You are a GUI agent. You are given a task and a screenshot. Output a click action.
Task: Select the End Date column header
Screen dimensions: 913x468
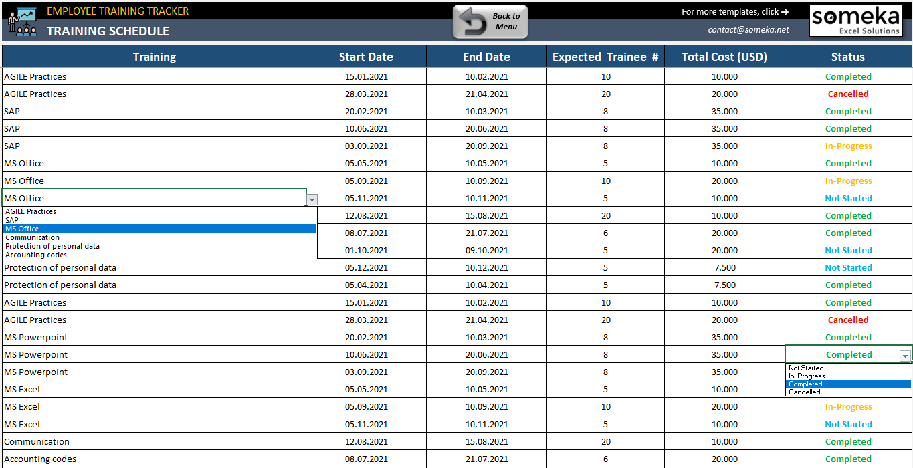pos(486,57)
